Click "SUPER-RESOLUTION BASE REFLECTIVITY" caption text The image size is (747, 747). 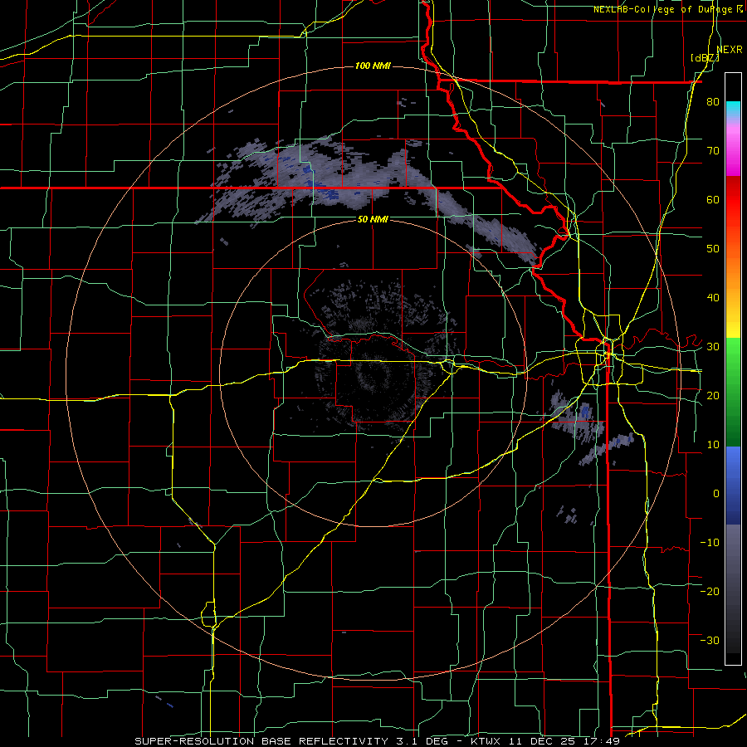point(261,741)
